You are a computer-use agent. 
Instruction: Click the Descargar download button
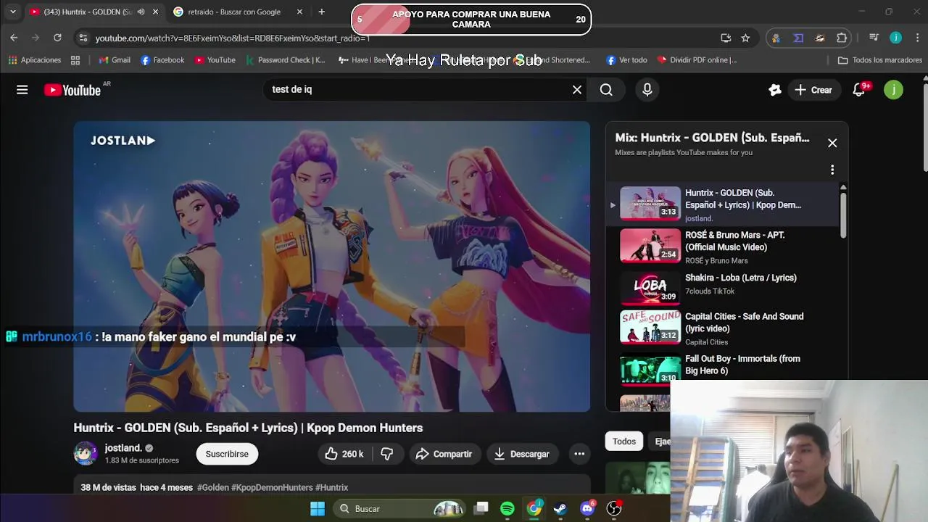point(522,454)
